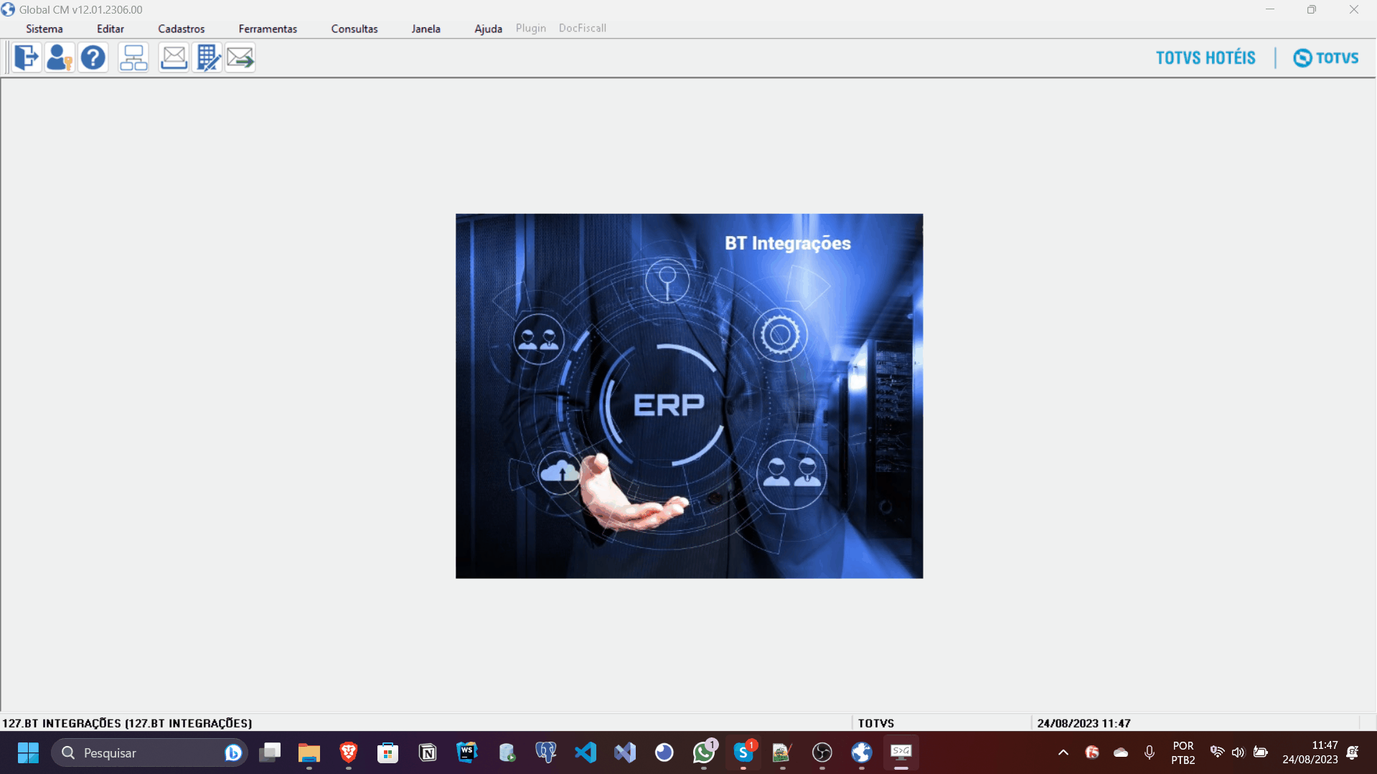Viewport: 1377px width, 774px height.
Task: Open WhatsApp from the taskbar
Action: 704,752
